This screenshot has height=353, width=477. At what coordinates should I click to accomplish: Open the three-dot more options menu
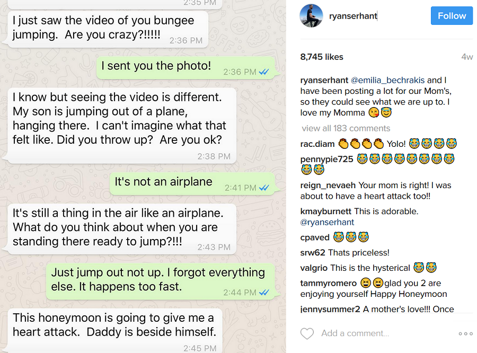(465, 333)
